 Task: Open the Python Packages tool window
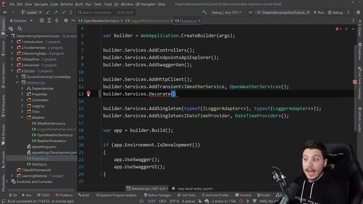pyautogui.click(x=158, y=195)
